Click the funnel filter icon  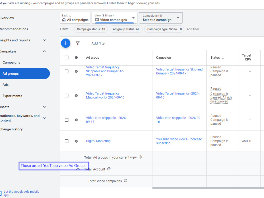click(x=78, y=44)
